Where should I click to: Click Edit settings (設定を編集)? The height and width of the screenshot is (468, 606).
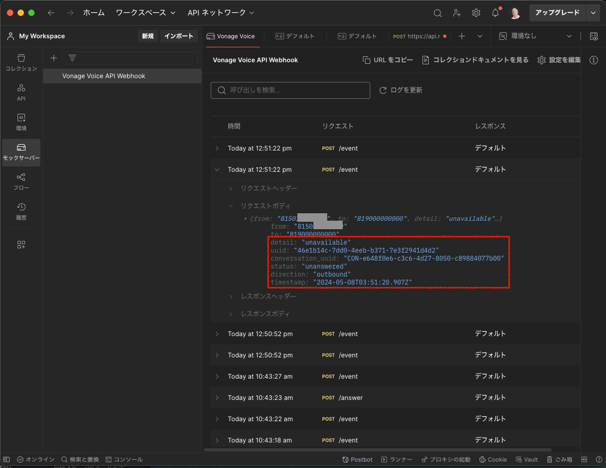(559, 60)
